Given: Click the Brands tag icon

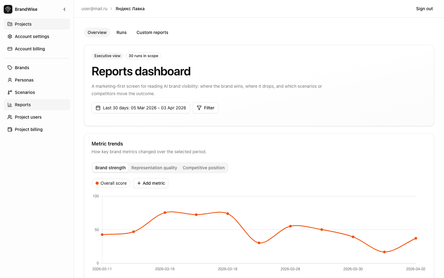Looking at the screenshot, I should point(10,67).
